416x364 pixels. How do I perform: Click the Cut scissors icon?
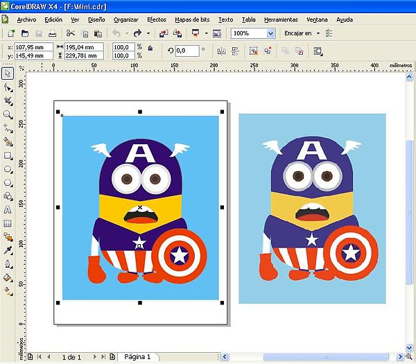(70, 33)
